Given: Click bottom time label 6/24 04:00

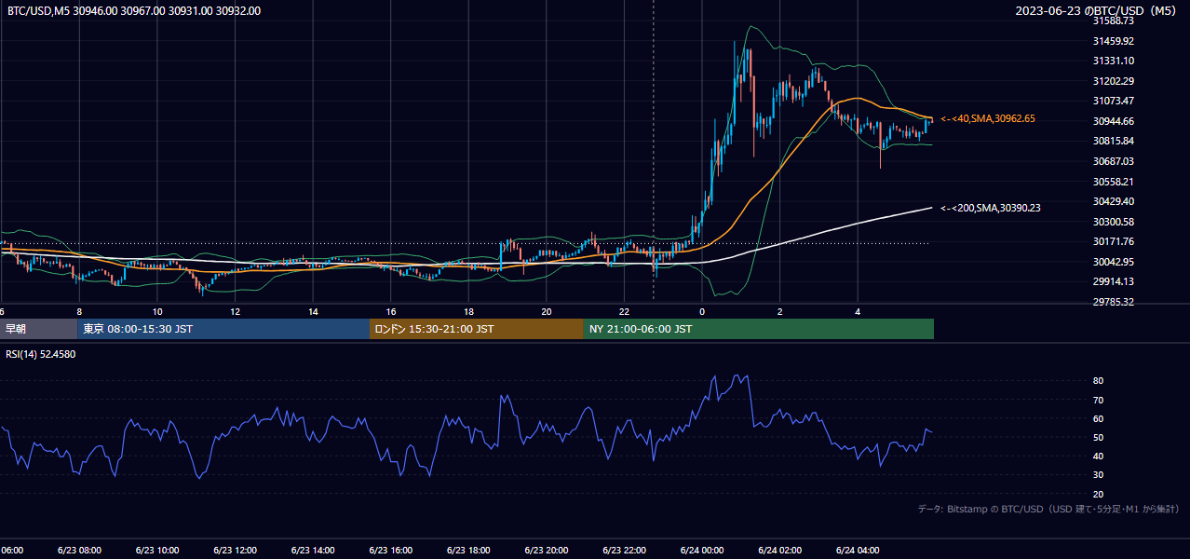Looking at the screenshot, I should coord(858,551).
